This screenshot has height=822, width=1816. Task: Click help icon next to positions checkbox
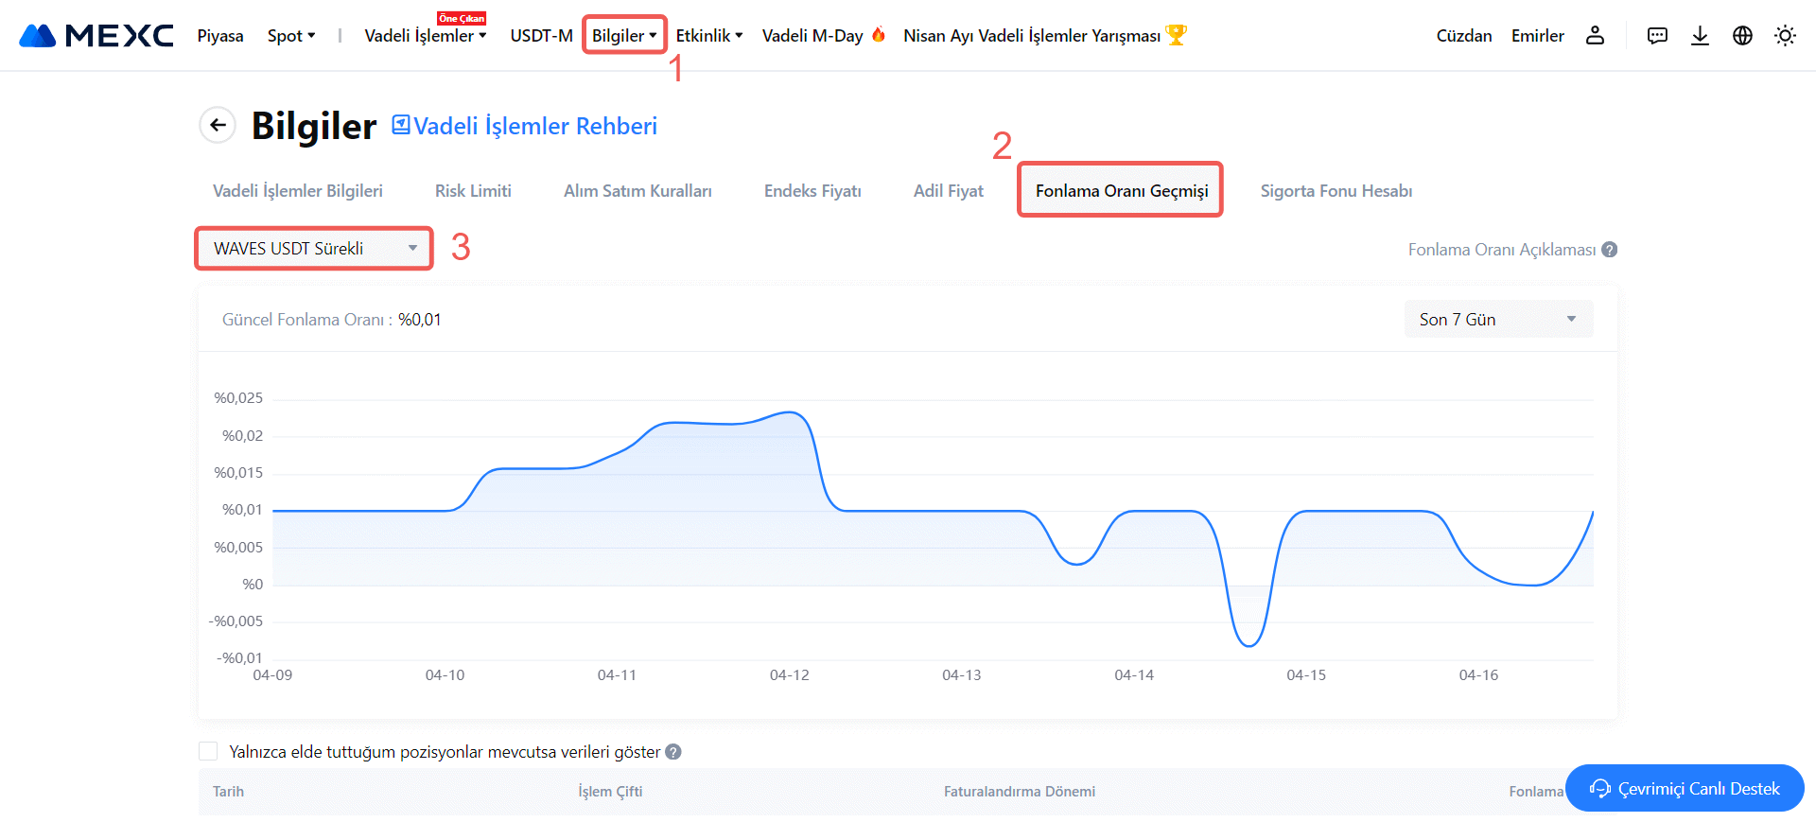[673, 752]
